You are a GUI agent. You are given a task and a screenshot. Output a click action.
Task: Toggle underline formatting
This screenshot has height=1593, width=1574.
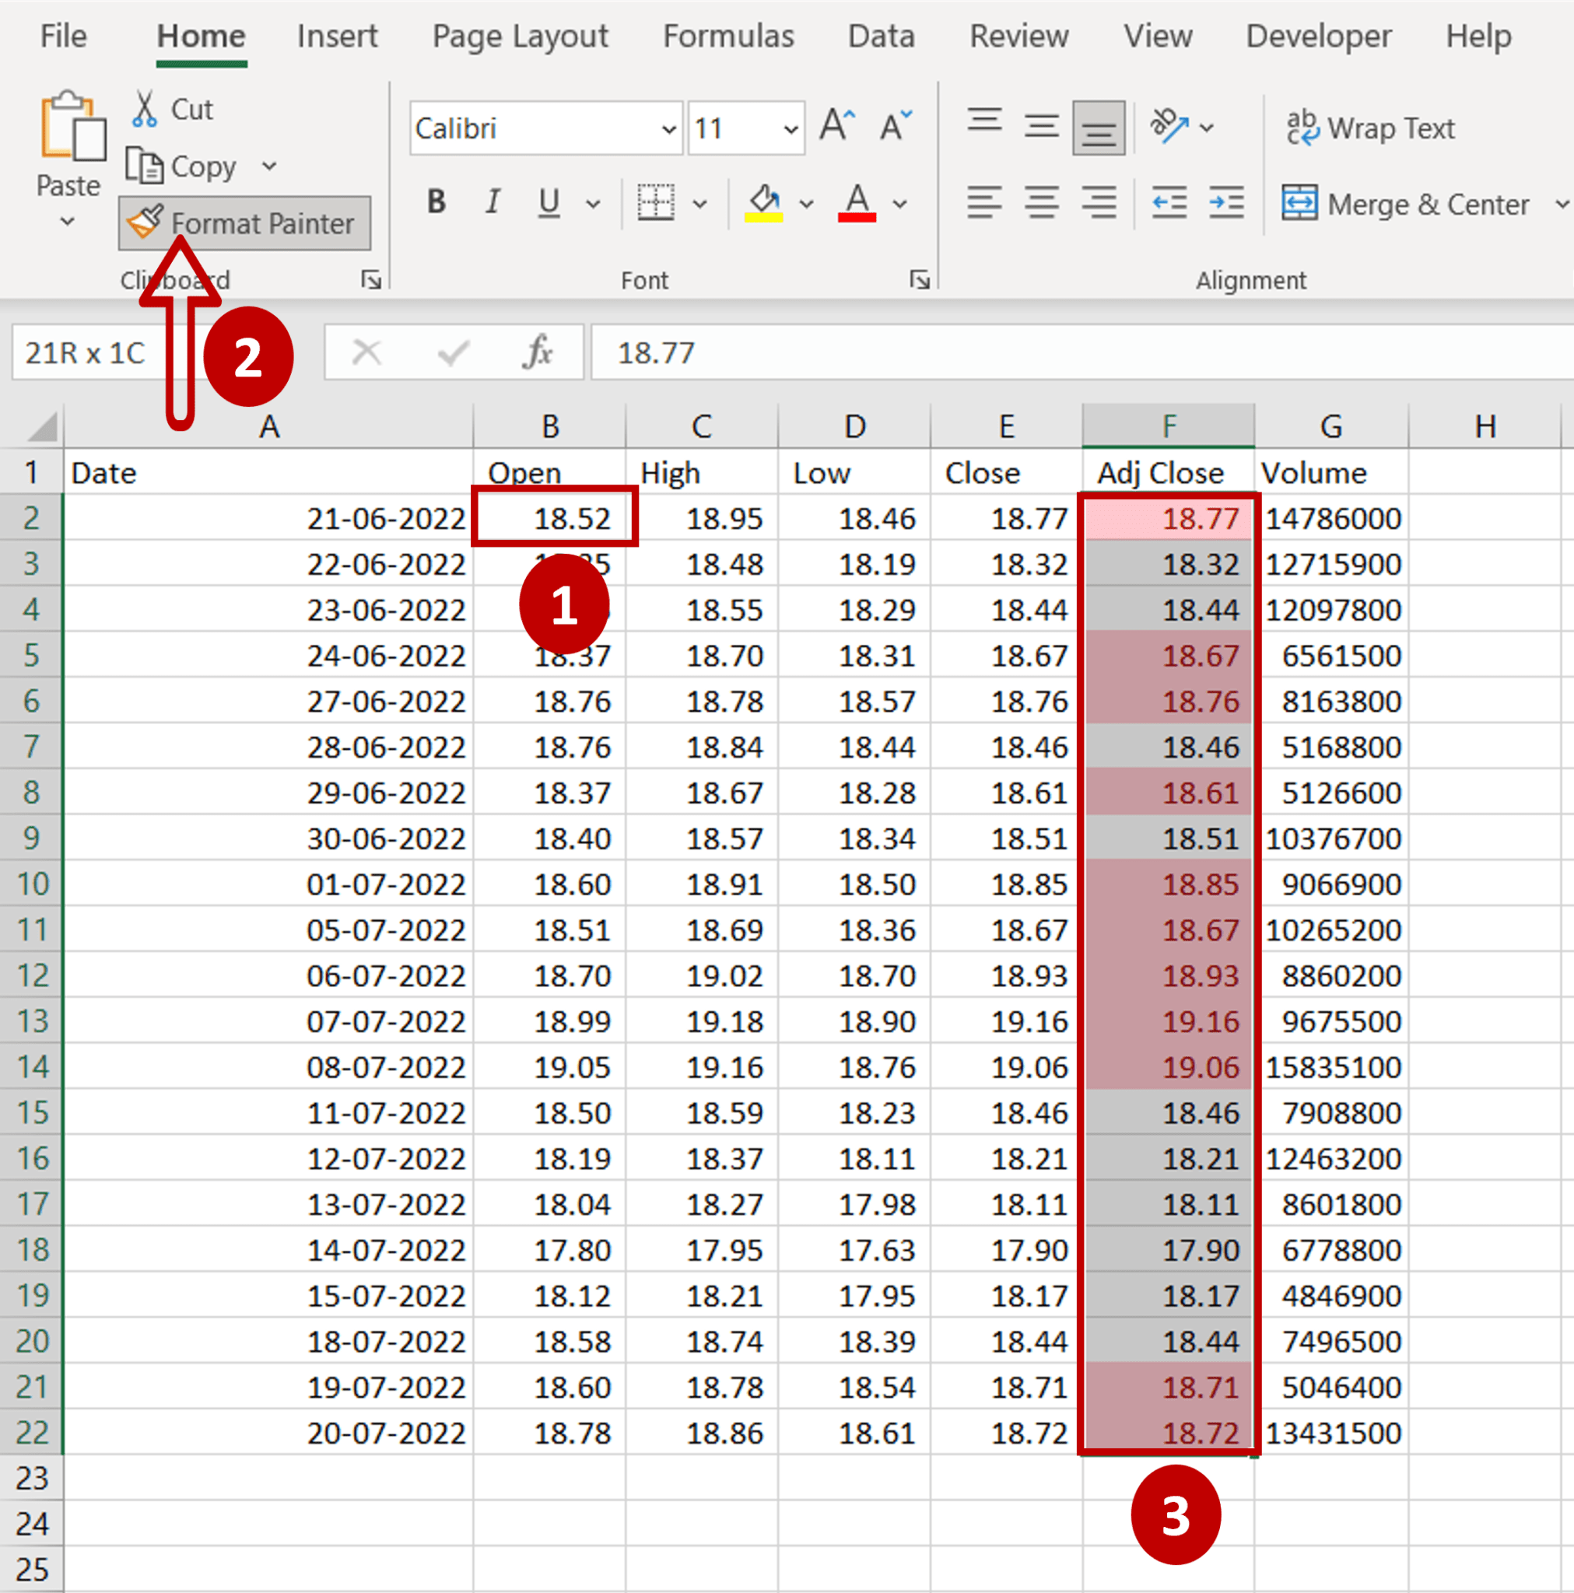(548, 202)
